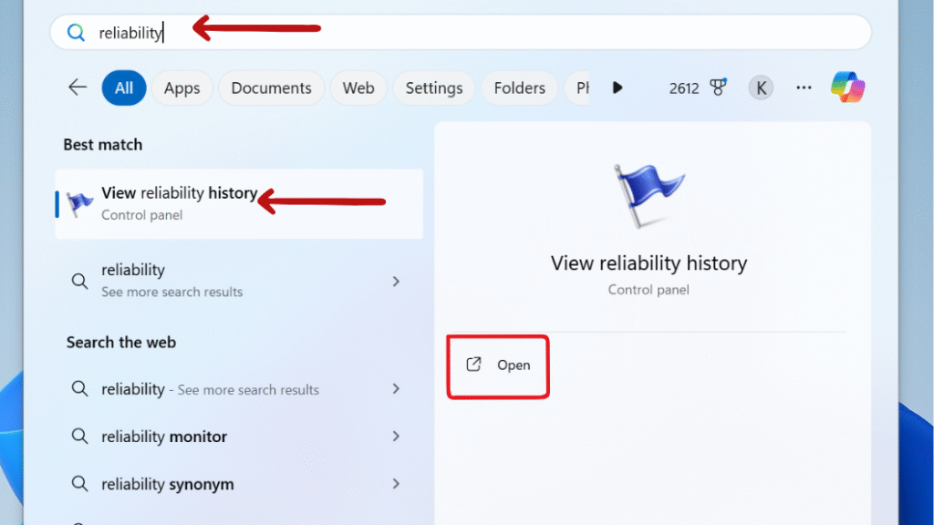Click web result 'reliability - See more search results'

click(240, 388)
